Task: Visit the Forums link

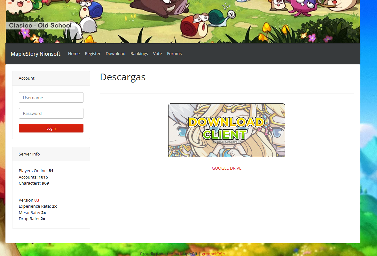Action: pyautogui.click(x=174, y=54)
